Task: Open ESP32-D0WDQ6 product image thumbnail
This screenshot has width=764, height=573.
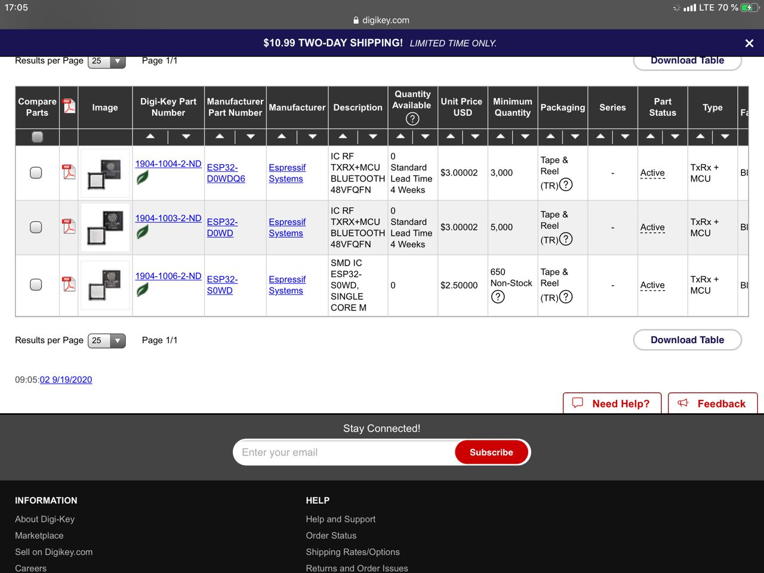Action: coord(105,173)
